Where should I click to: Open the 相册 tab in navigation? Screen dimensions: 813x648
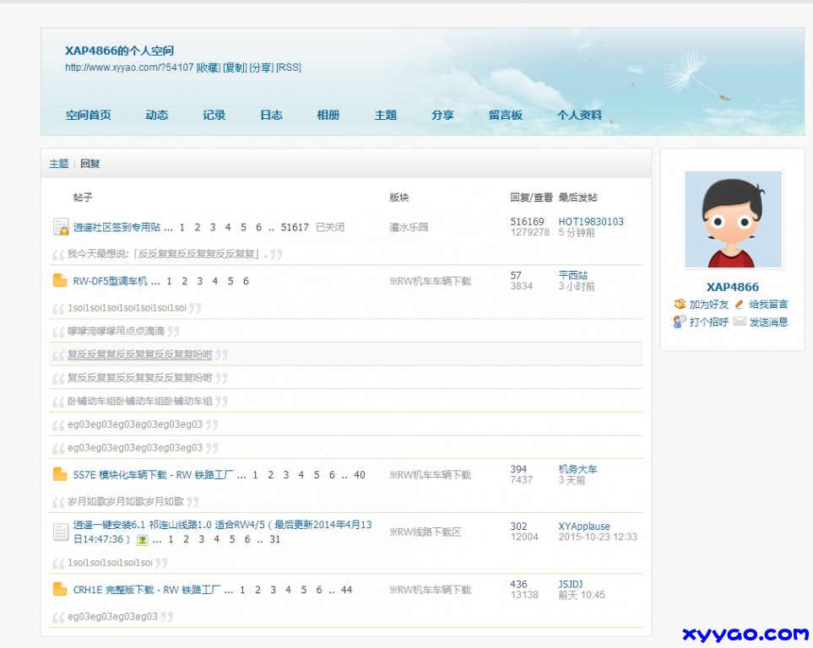point(328,116)
